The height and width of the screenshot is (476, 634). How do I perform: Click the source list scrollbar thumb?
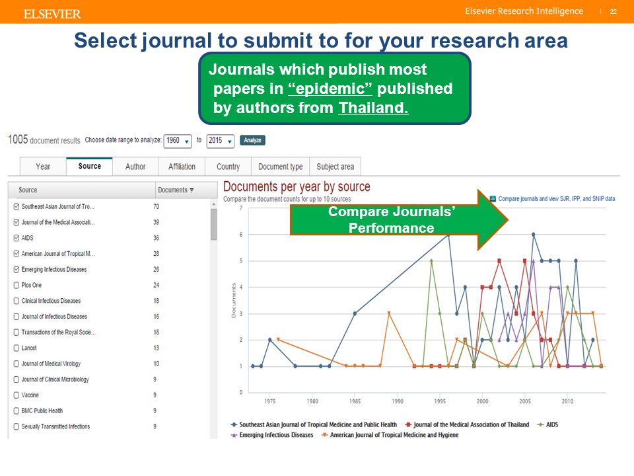[213, 224]
